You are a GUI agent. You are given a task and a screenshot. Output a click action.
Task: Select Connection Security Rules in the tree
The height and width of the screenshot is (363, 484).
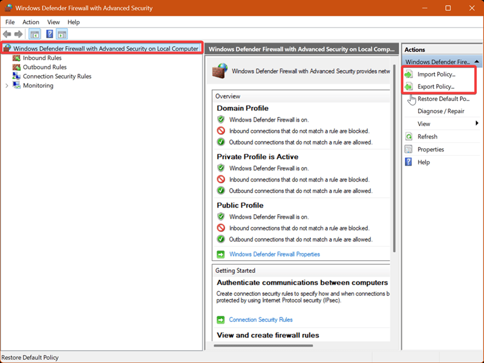(57, 76)
